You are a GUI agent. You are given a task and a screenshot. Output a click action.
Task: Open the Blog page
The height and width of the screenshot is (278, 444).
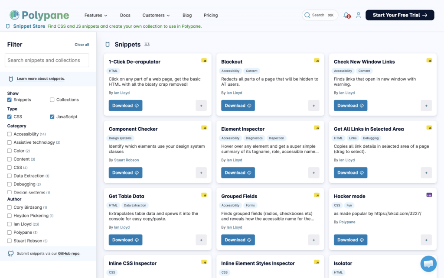pos(187,15)
